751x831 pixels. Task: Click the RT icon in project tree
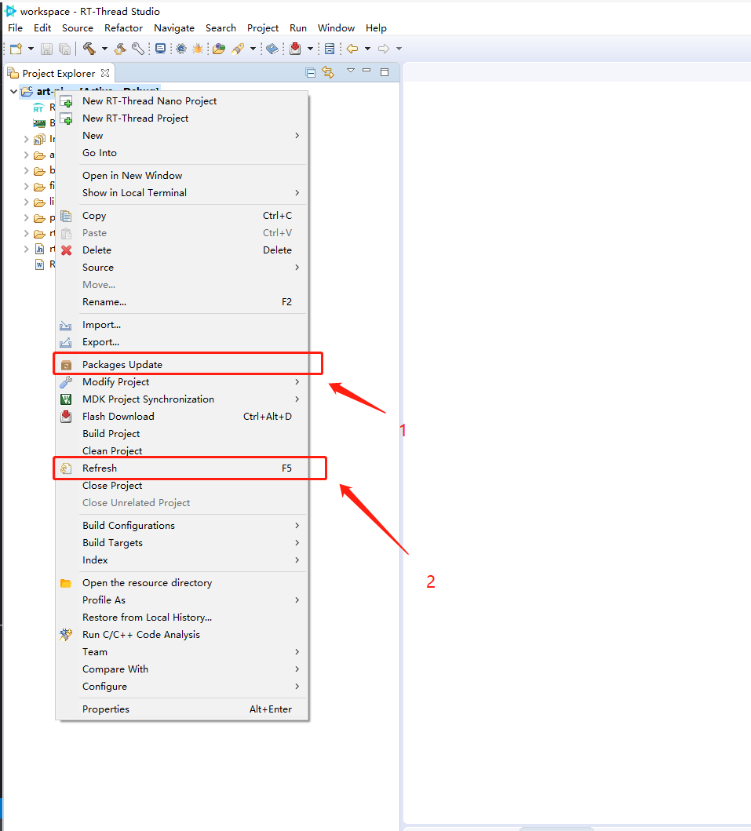pyautogui.click(x=38, y=108)
